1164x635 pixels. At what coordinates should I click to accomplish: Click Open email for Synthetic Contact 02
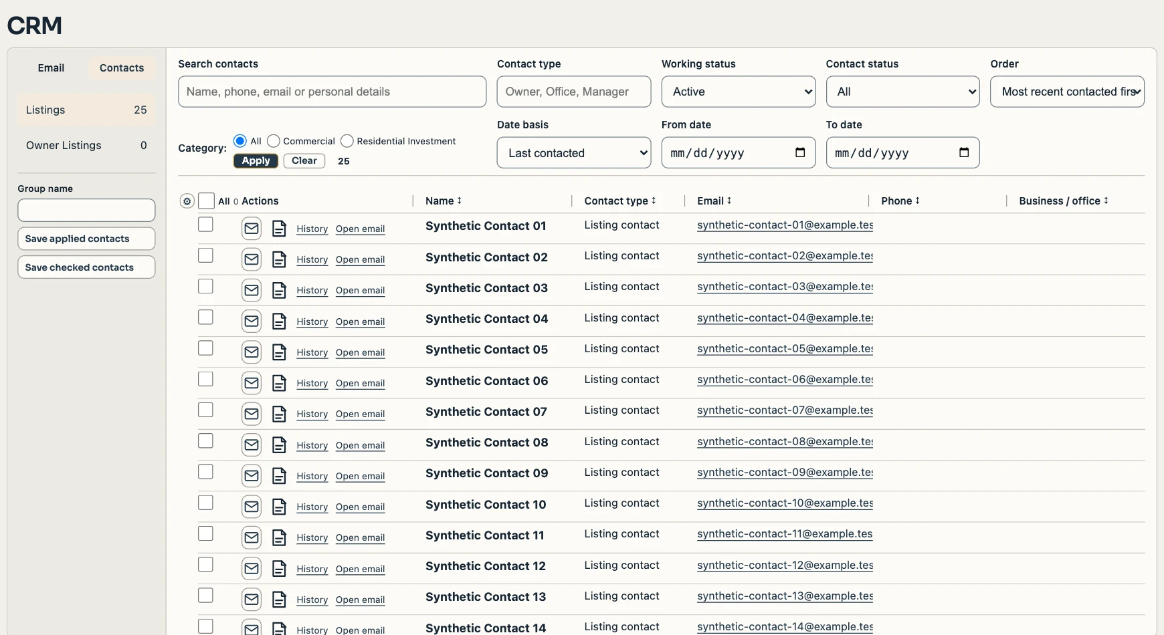[x=361, y=260]
